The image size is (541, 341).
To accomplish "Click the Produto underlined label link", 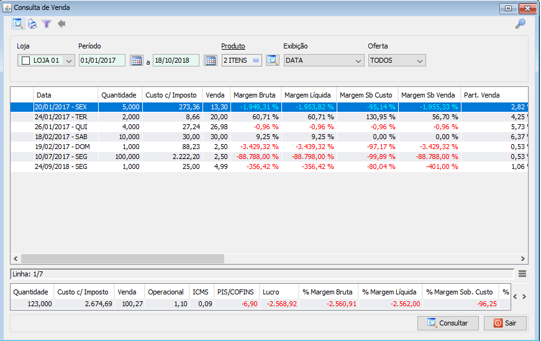I will click(233, 46).
